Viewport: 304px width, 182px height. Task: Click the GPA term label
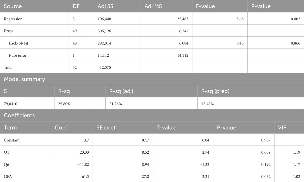[x=7, y=176]
